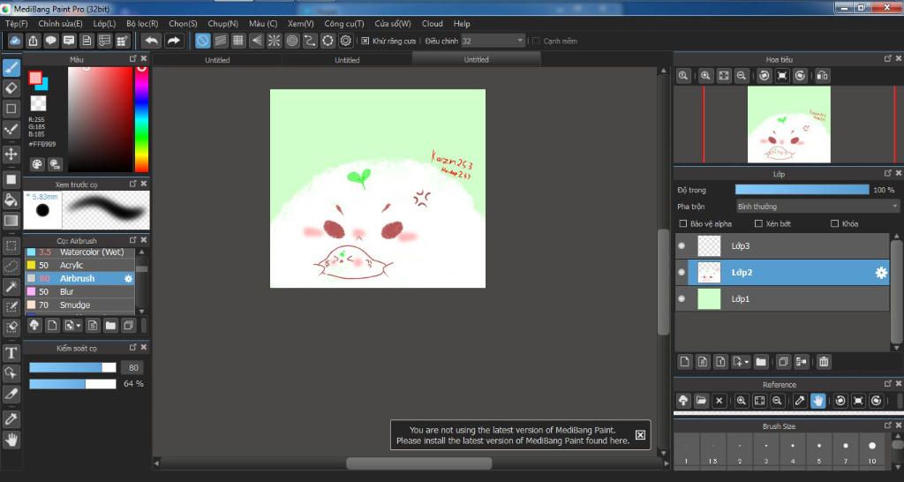
Task: Select the Magic Wand tool
Action: click(x=11, y=287)
